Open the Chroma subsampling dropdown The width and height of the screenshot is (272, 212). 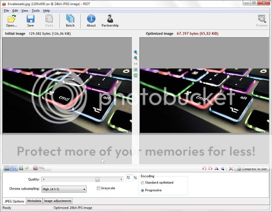[64, 189]
